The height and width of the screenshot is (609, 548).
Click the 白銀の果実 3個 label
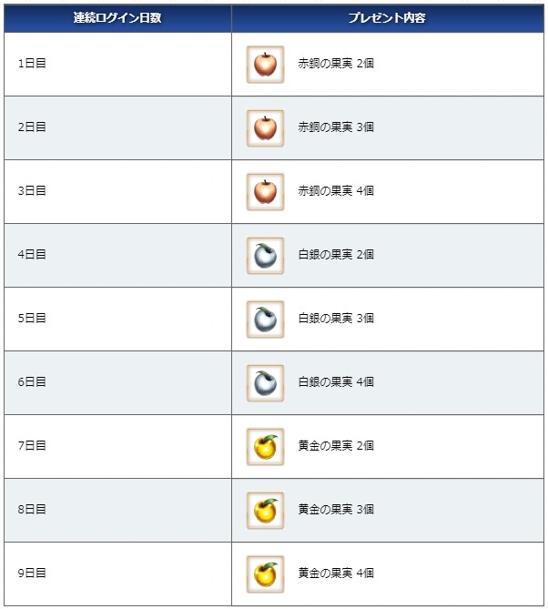click(x=336, y=318)
